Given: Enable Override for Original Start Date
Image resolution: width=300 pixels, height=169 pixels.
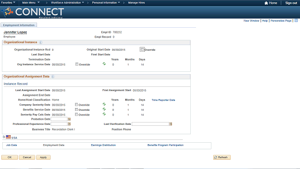Looking at the screenshot, I should point(142,49).
